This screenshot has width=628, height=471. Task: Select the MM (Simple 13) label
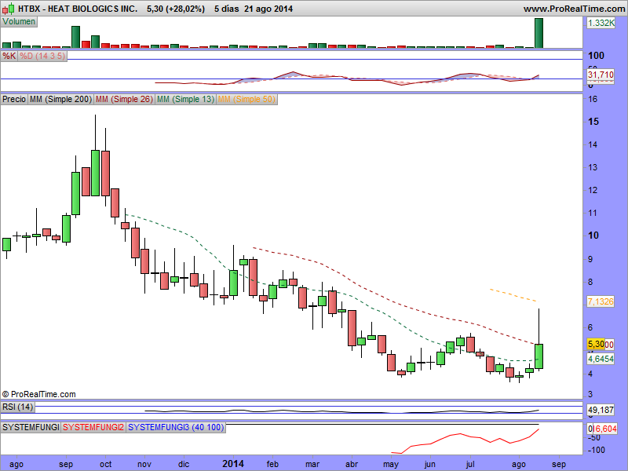coord(185,99)
